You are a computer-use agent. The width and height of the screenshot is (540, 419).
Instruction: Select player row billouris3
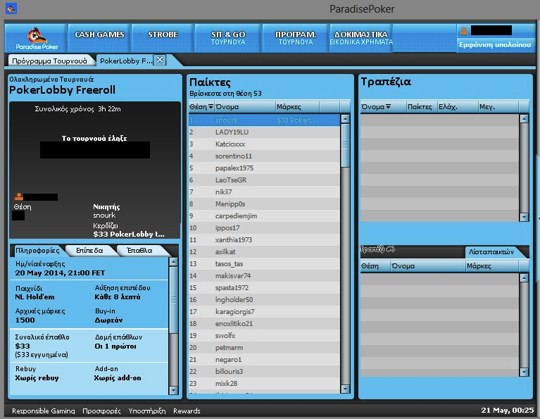[x=264, y=371]
